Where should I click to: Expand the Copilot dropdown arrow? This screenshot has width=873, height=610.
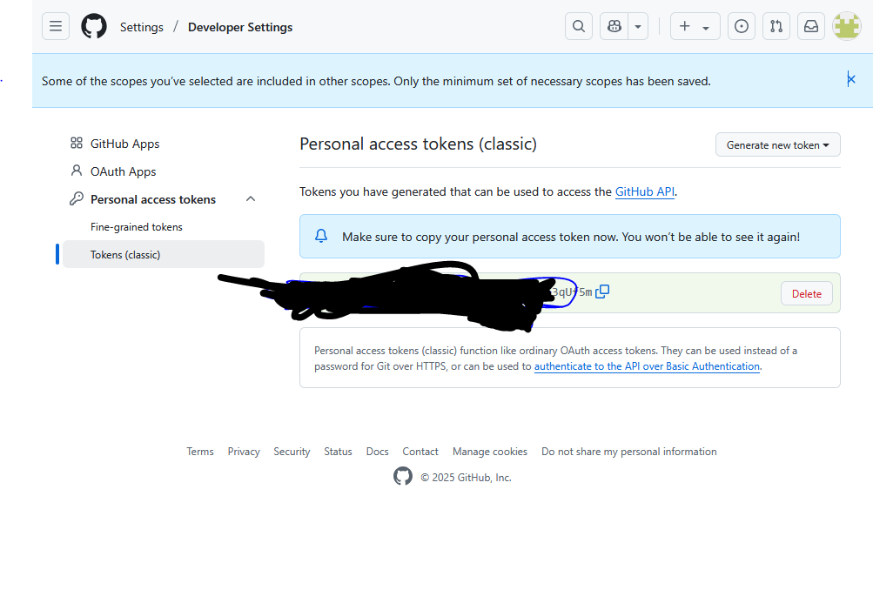point(638,27)
